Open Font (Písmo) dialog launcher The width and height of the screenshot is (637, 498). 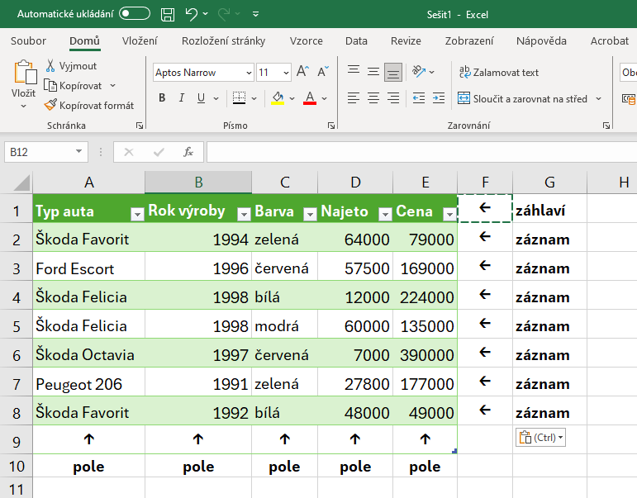point(331,126)
